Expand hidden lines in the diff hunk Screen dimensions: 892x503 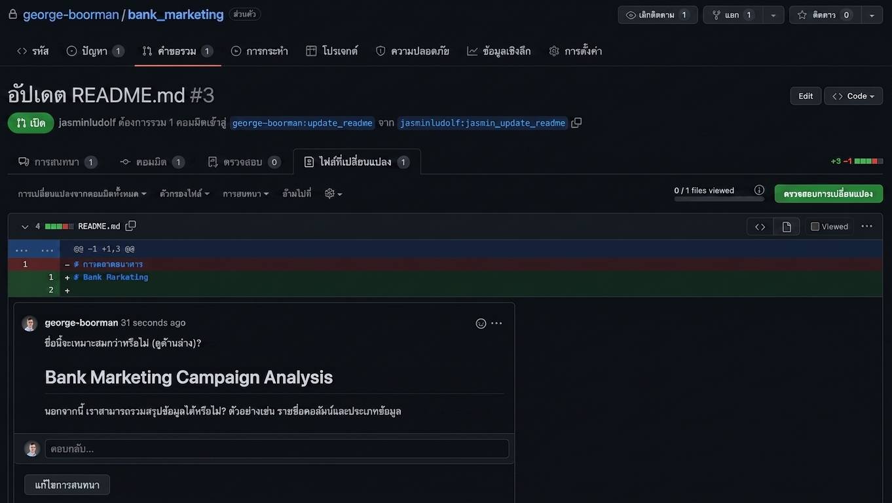pos(34,249)
